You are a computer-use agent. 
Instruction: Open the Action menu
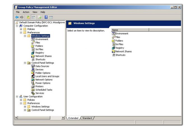pyautogui.click(x=26, y=12)
